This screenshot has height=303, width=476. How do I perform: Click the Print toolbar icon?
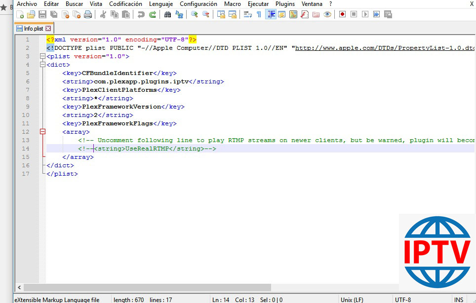(x=88, y=14)
